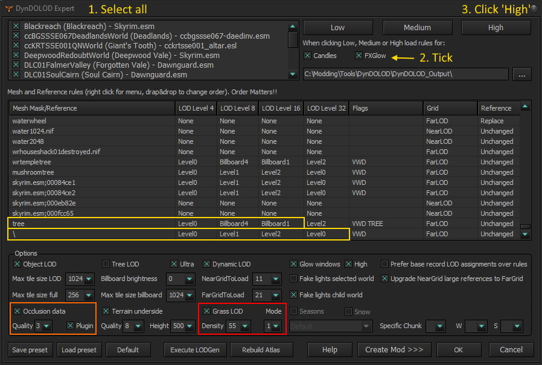Click the browse '...' output path button

point(521,74)
